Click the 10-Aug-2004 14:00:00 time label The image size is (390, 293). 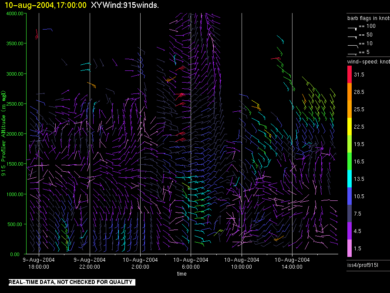tap(292, 263)
